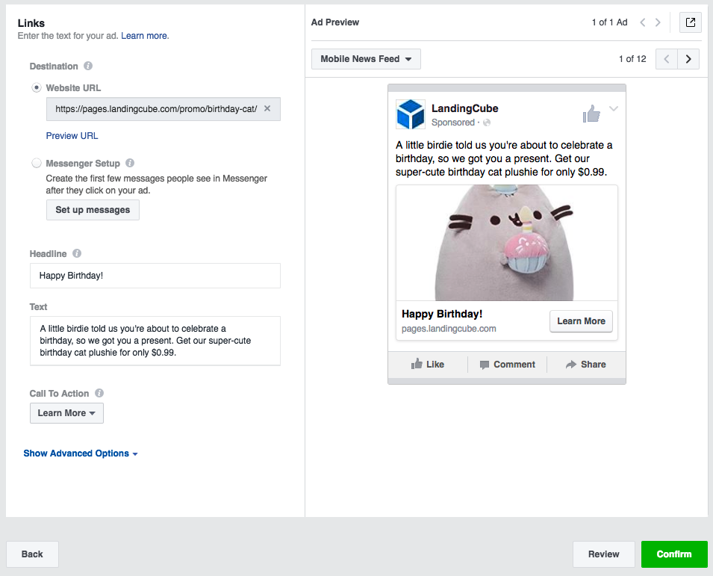Click Comment in the ad preview
Image resolution: width=713 pixels, height=576 pixels.
[508, 365]
